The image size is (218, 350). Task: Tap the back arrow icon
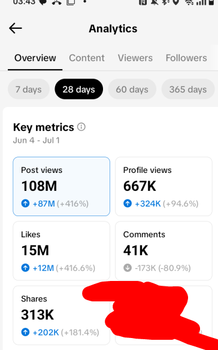click(16, 28)
